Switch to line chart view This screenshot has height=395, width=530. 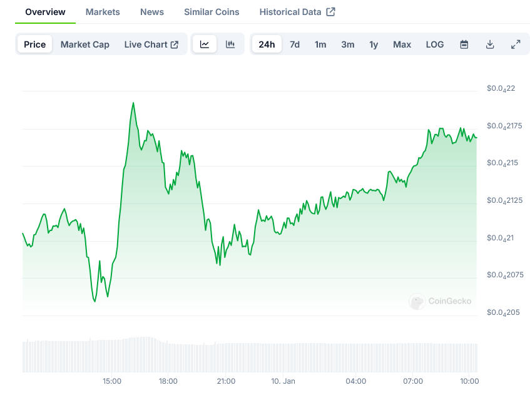point(205,44)
